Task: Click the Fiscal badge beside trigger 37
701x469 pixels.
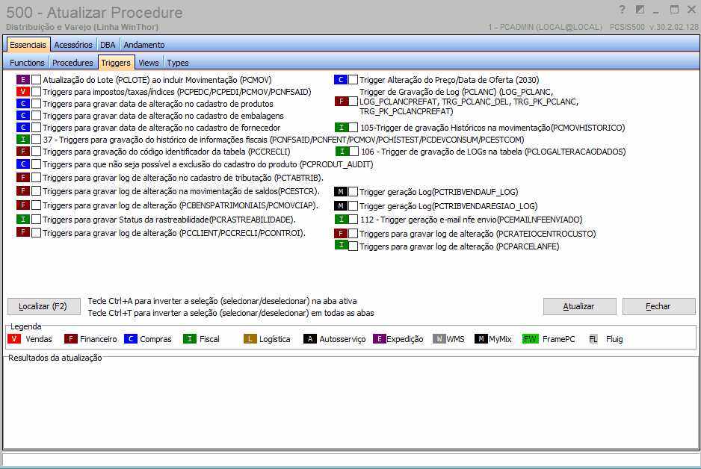Action: (x=23, y=140)
